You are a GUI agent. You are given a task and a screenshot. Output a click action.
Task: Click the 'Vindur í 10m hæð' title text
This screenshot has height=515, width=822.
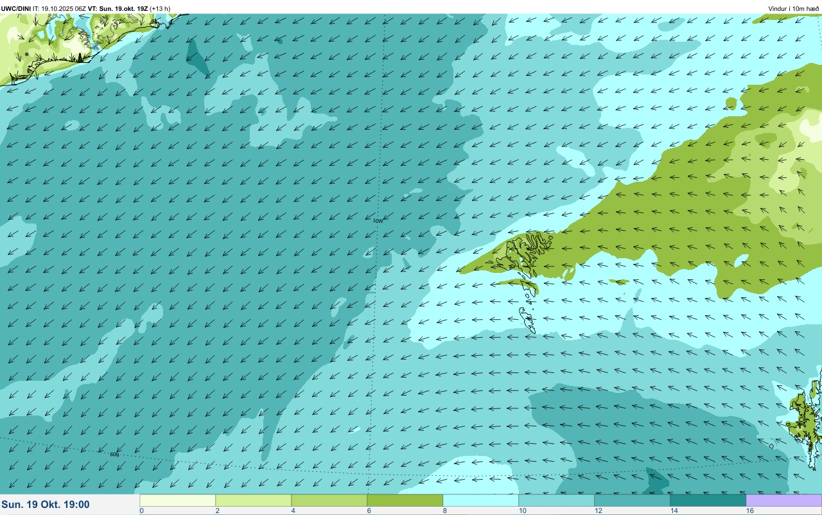pyautogui.click(x=794, y=8)
